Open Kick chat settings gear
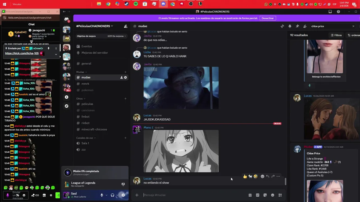This screenshot has width=360, height=202. [x=51, y=195]
